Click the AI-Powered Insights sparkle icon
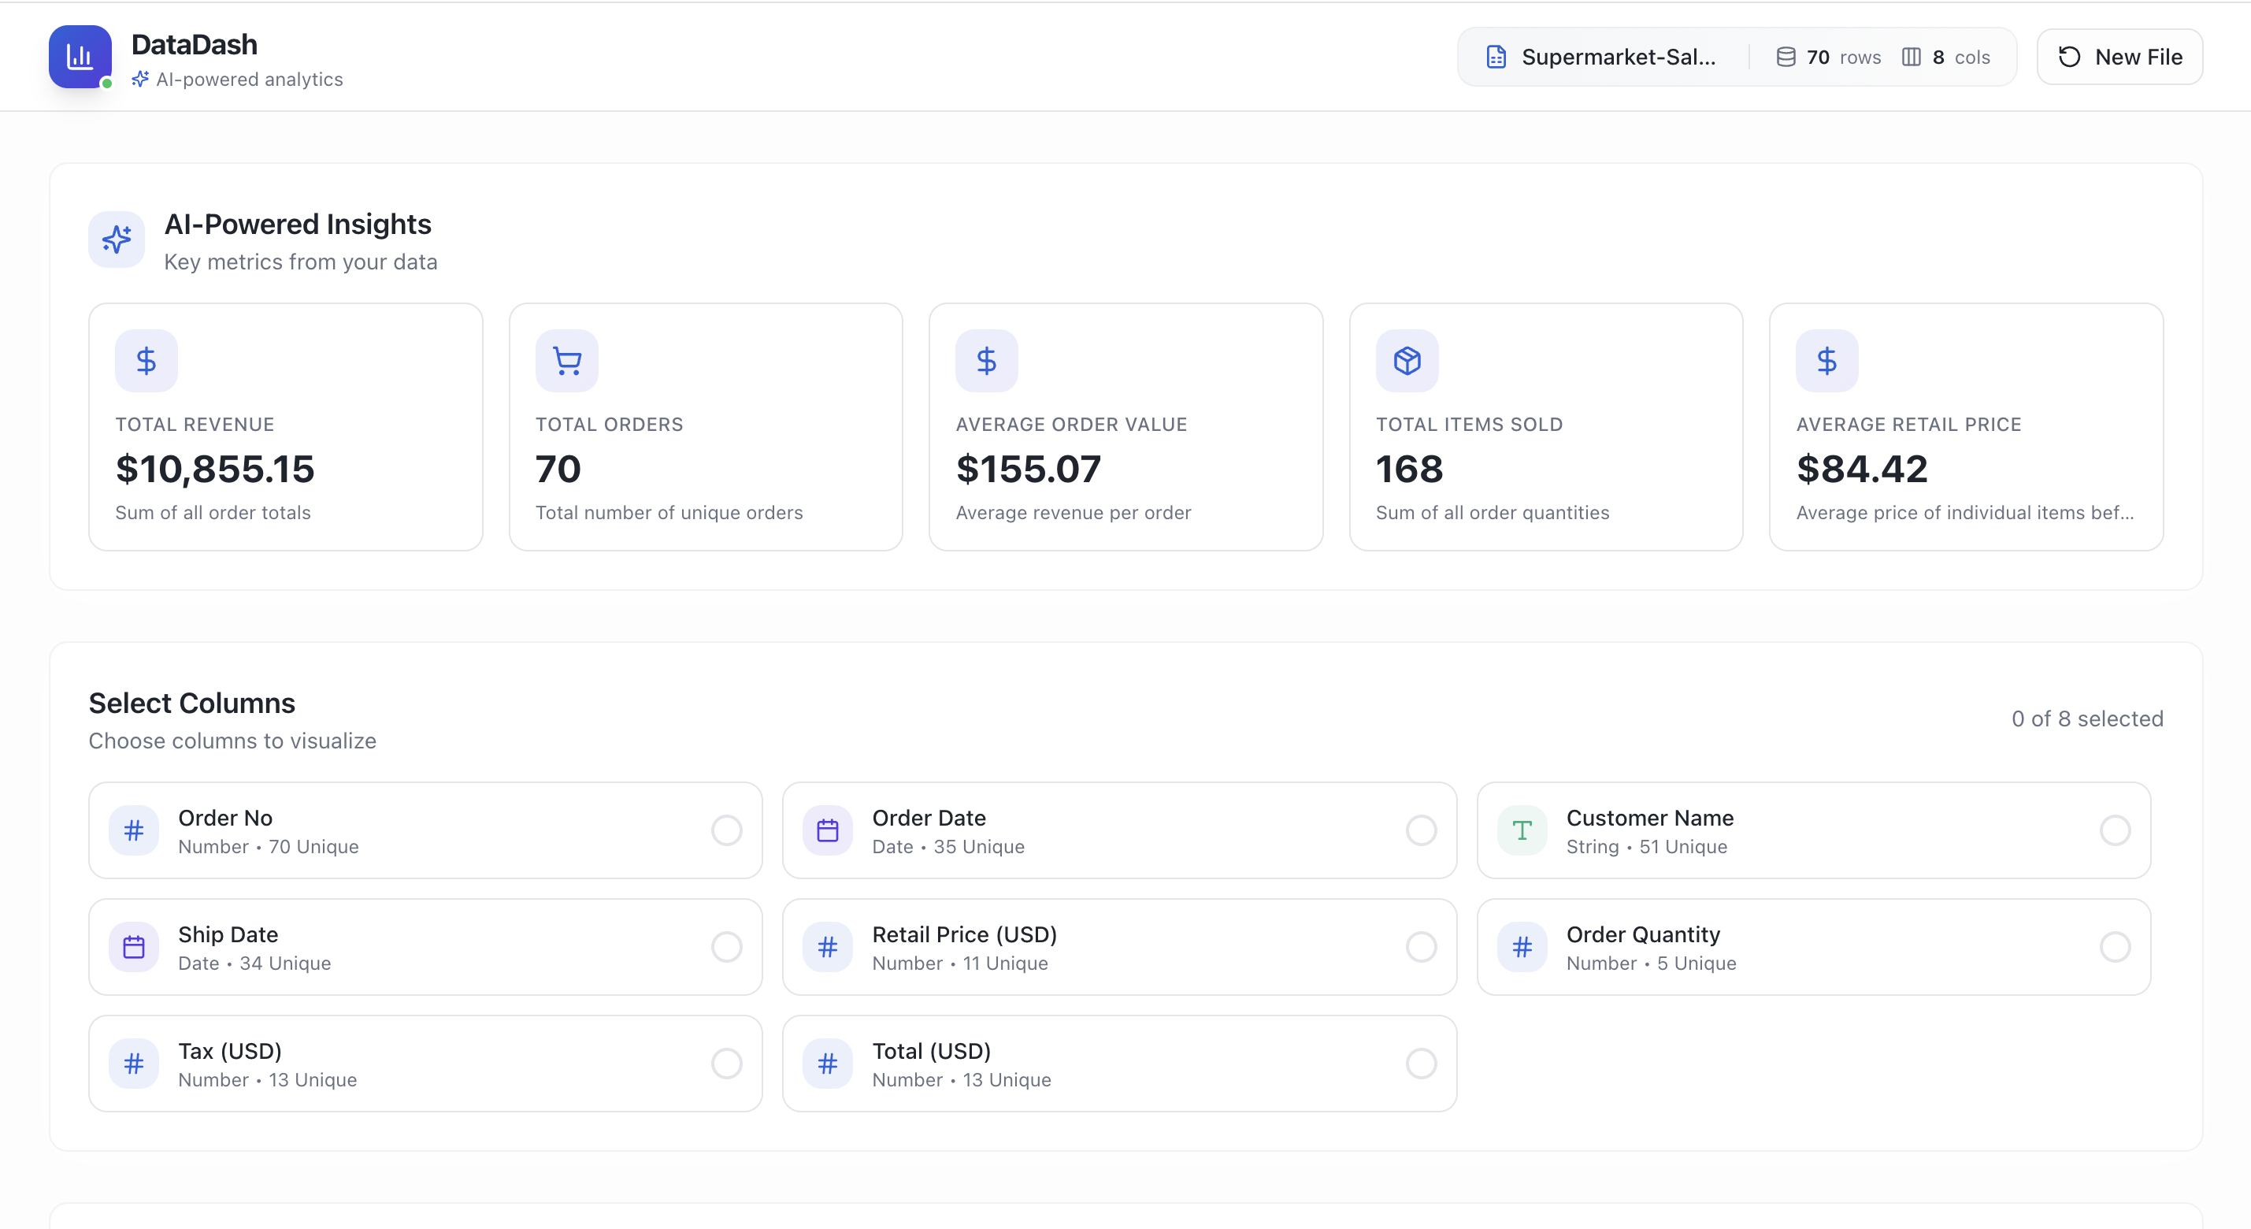Viewport: 2251px width, 1229px height. (x=117, y=239)
